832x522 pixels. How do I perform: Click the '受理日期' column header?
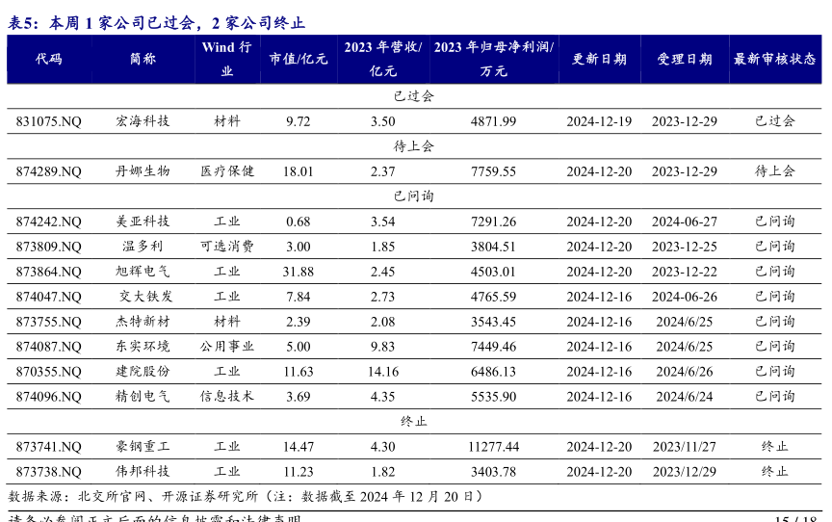685,59
